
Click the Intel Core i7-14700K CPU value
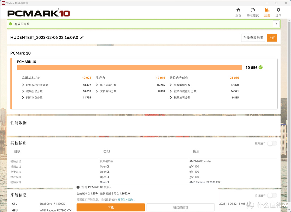pos(53,204)
